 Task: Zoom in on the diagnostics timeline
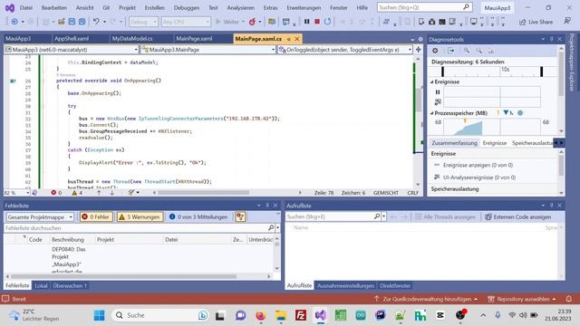pyautogui.click(x=467, y=51)
